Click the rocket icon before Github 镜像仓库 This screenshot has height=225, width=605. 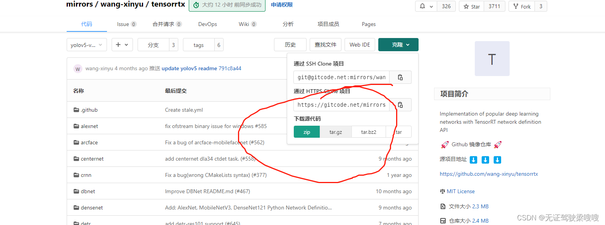point(445,145)
